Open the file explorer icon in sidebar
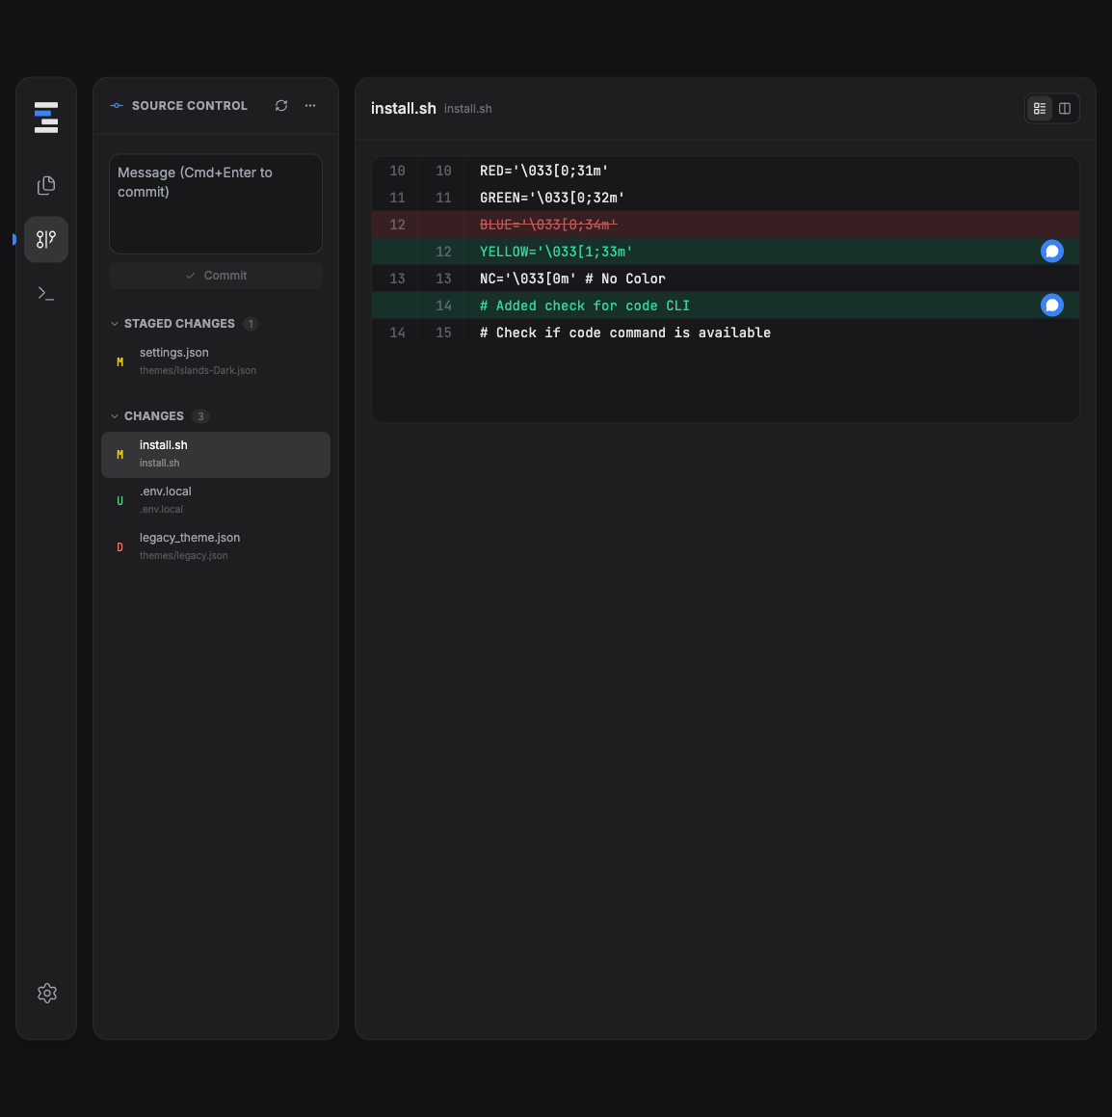1112x1117 pixels. tap(46, 185)
